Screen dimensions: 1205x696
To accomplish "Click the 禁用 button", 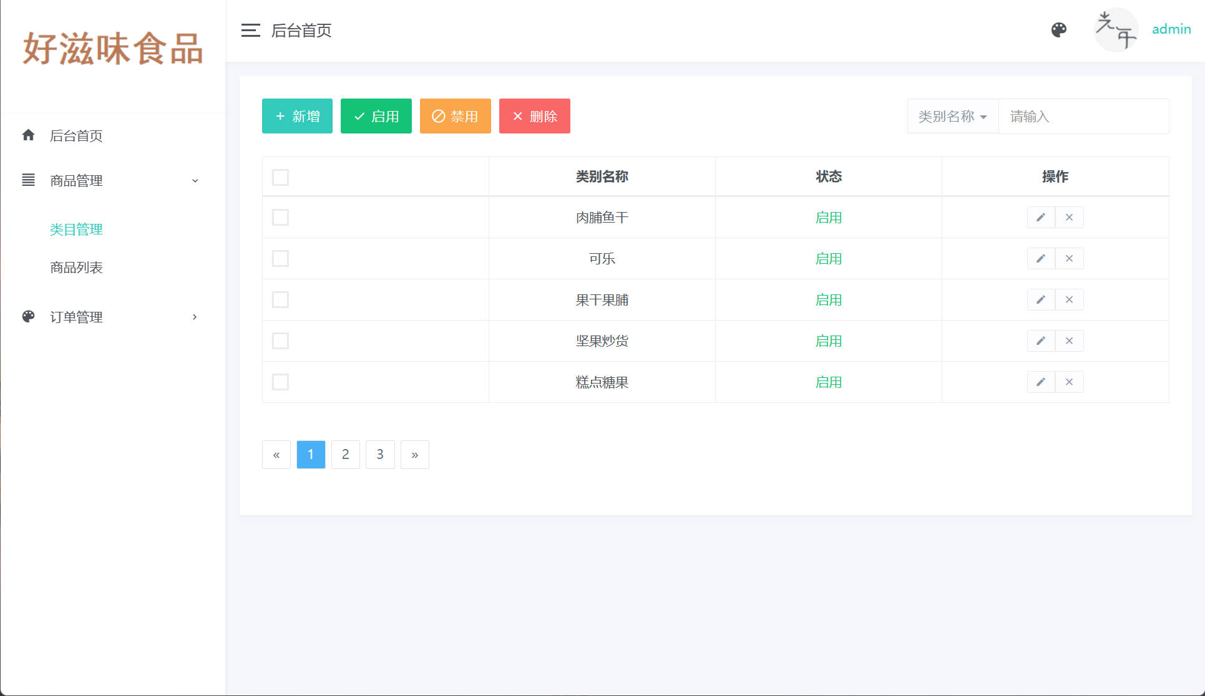I will click(x=455, y=116).
